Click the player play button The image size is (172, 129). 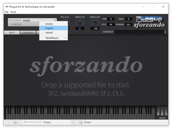tap(7, 122)
